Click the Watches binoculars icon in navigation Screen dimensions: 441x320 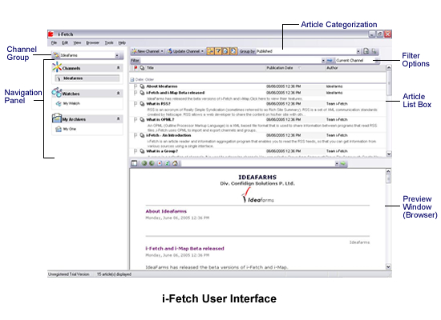(57, 92)
